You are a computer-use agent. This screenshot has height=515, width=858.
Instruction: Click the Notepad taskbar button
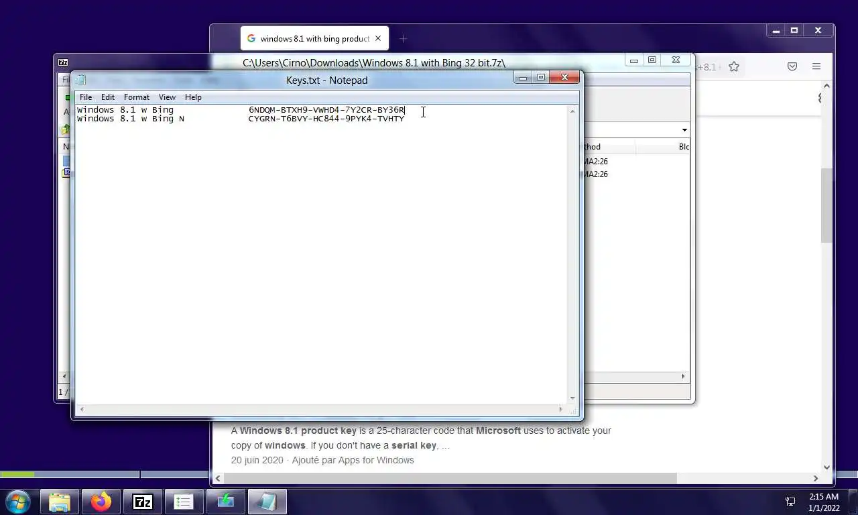267,502
